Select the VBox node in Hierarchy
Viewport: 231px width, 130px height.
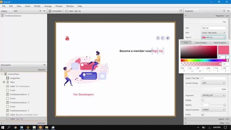click(x=12, y=82)
